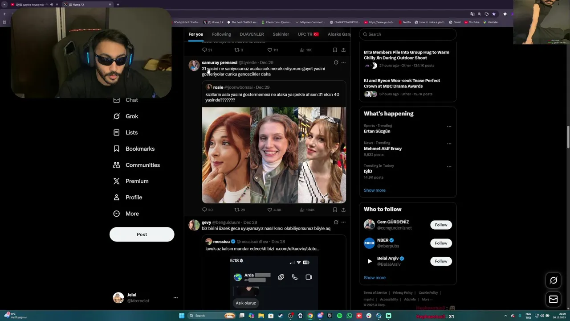Open WhatsApp from the taskbar
The image size is (570, 321).
tap(349, 316)
